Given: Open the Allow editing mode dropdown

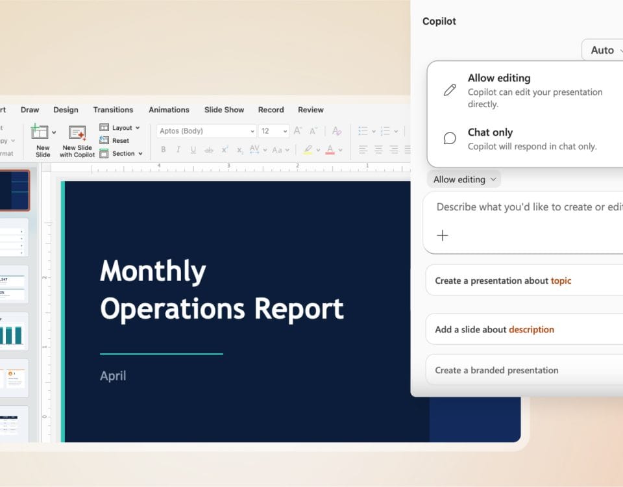Looking at the screenshot, I should click(x=464, y=180).
